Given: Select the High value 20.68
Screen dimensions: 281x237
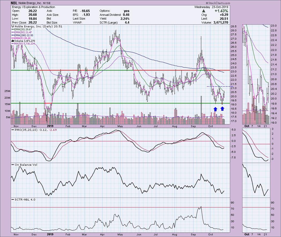Looking at the screenshot, I should (33, 15).
